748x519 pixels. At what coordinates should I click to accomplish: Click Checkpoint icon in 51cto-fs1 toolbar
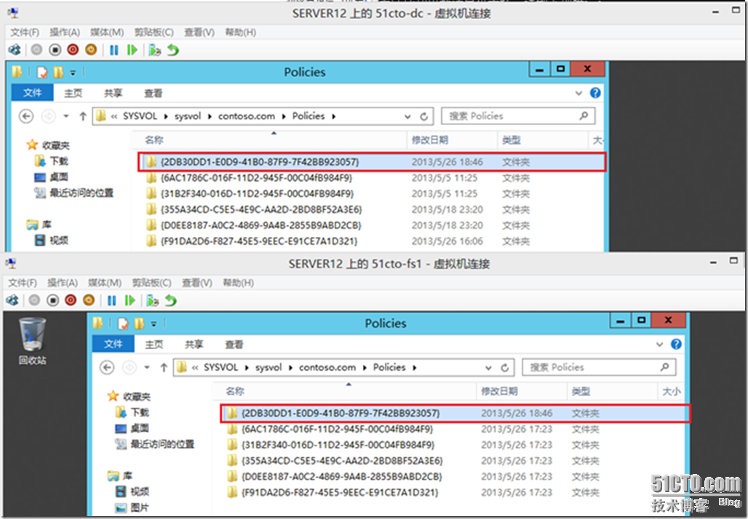(x=152, y=300)
